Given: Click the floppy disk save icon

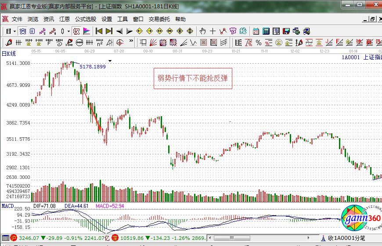Looking at the screenshot, I should [x=286, y=31].
